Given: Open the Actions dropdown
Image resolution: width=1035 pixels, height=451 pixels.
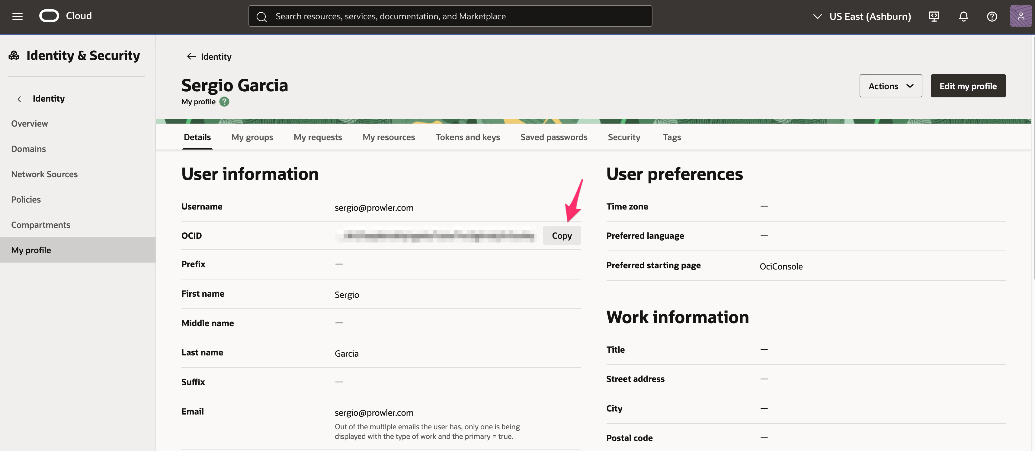Looking at the screenshot, I should point(891,85).
